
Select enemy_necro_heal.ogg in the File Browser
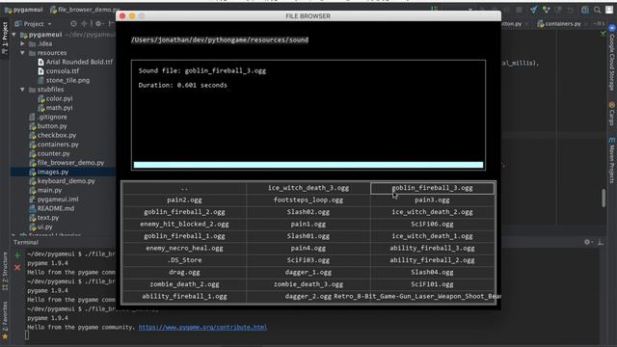click(x=184, y=249)
